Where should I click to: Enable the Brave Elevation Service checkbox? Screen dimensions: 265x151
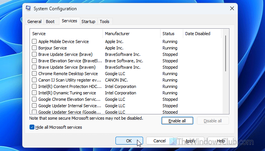click(34, 61)
